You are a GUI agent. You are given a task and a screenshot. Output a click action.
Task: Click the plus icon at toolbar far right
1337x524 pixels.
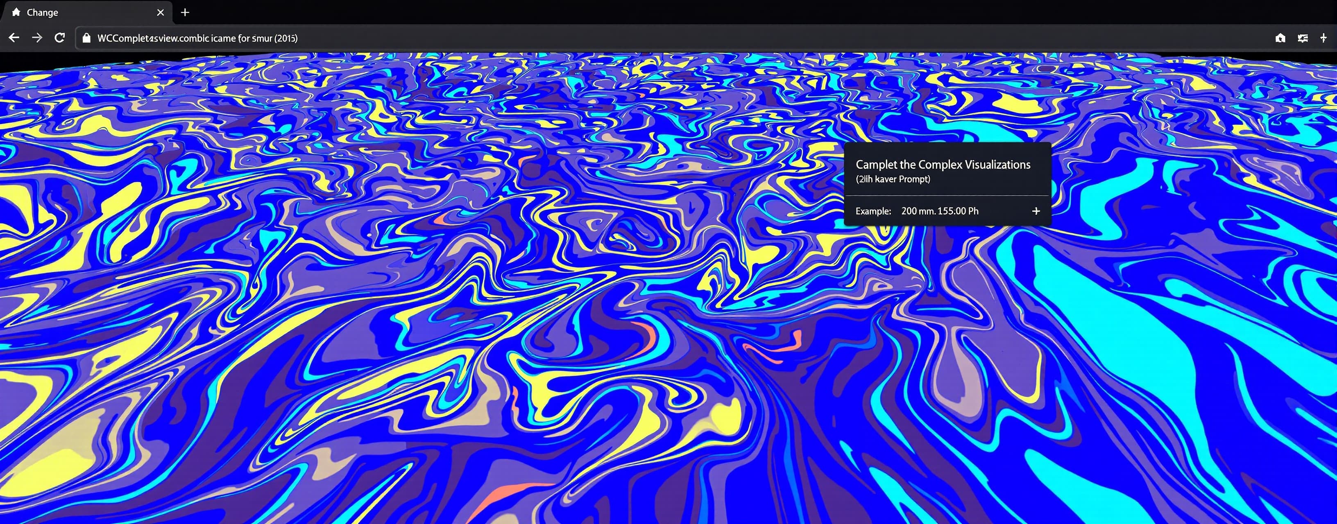coord(1323,38)
